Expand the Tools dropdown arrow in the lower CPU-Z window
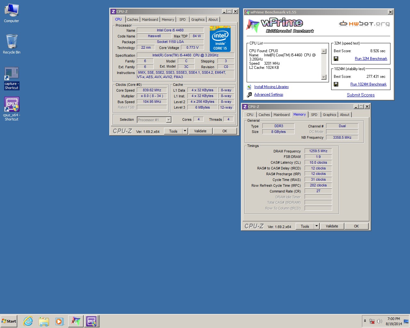Screen dimensions: 410x328 click(316, 226)
